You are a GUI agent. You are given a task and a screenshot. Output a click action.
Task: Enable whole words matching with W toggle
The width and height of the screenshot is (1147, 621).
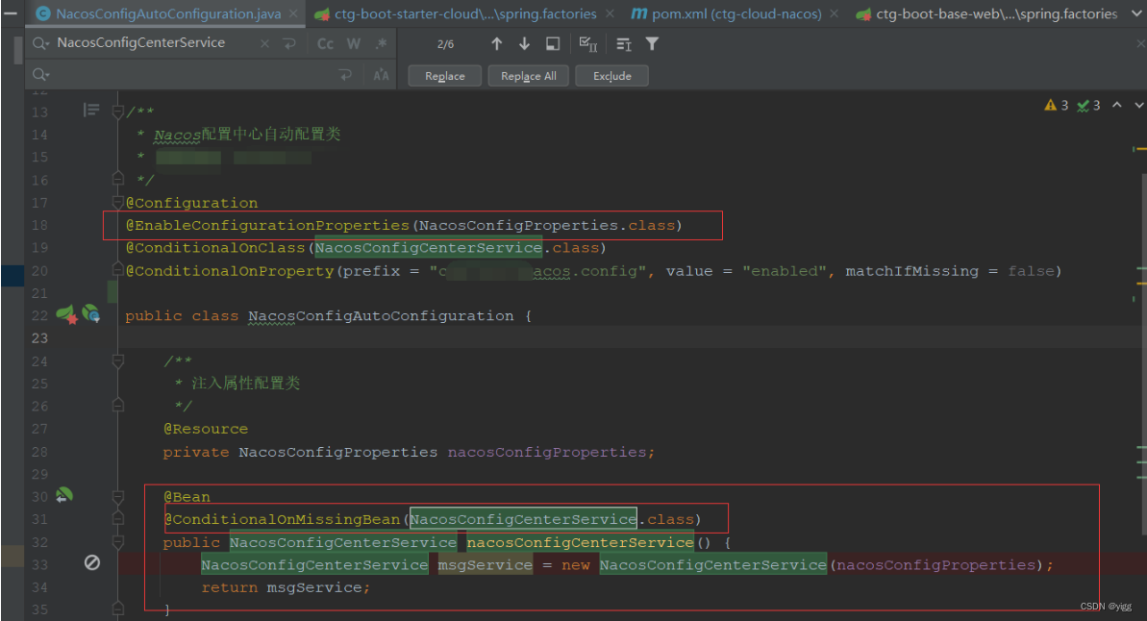click(x=352, y=42)
